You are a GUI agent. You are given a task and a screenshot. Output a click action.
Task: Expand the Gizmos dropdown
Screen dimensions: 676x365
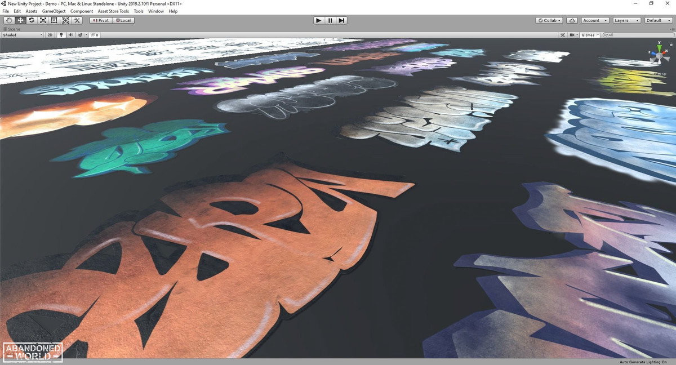[590, 35]
